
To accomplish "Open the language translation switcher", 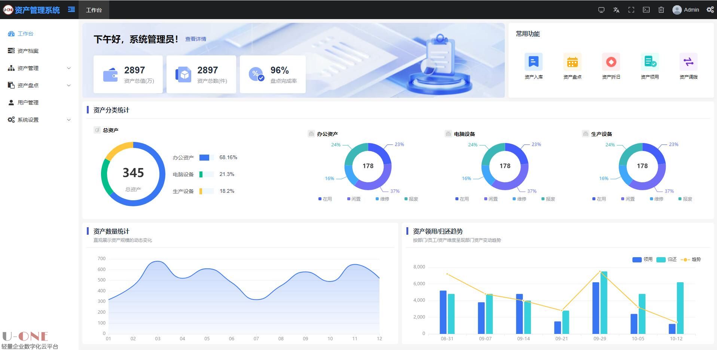I will pos(616,10).
